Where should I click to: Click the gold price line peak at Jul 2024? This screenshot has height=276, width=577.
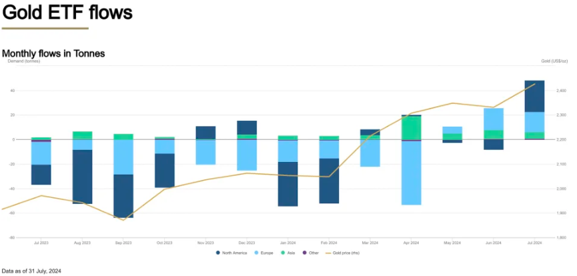pyautogui.click(x=534, y=84)
